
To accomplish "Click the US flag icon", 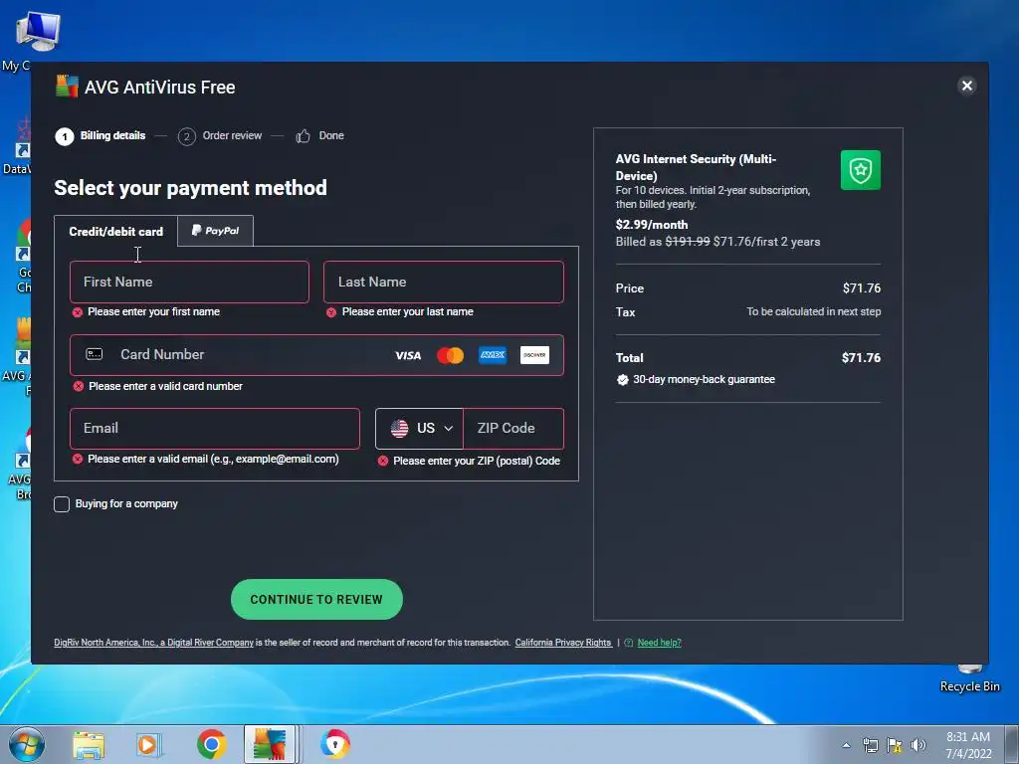I will pyautogui.click(x=399, y=428).
